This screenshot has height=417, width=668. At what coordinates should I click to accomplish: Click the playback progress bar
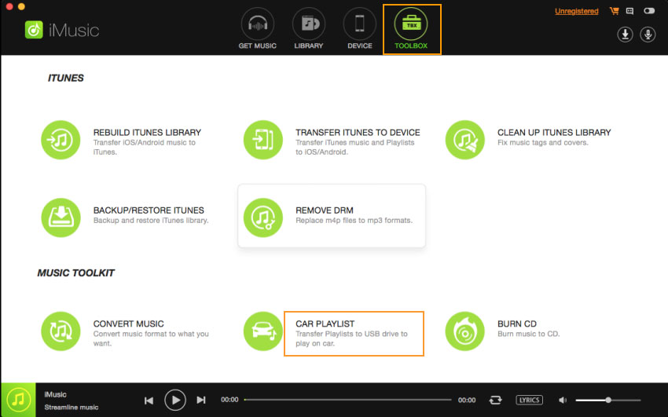pos(347,400)
